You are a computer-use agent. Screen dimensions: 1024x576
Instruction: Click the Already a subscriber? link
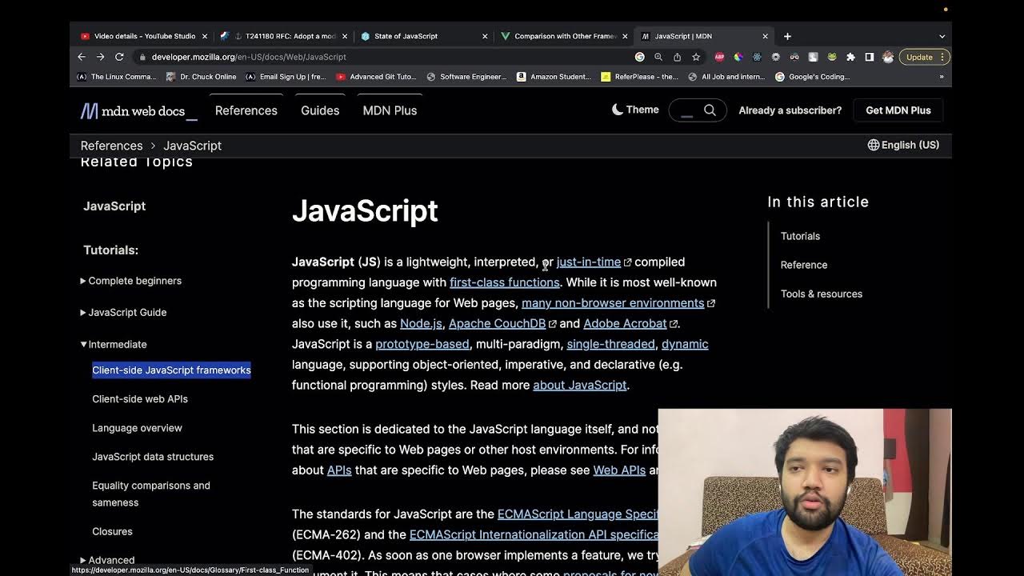coord(790,110)
